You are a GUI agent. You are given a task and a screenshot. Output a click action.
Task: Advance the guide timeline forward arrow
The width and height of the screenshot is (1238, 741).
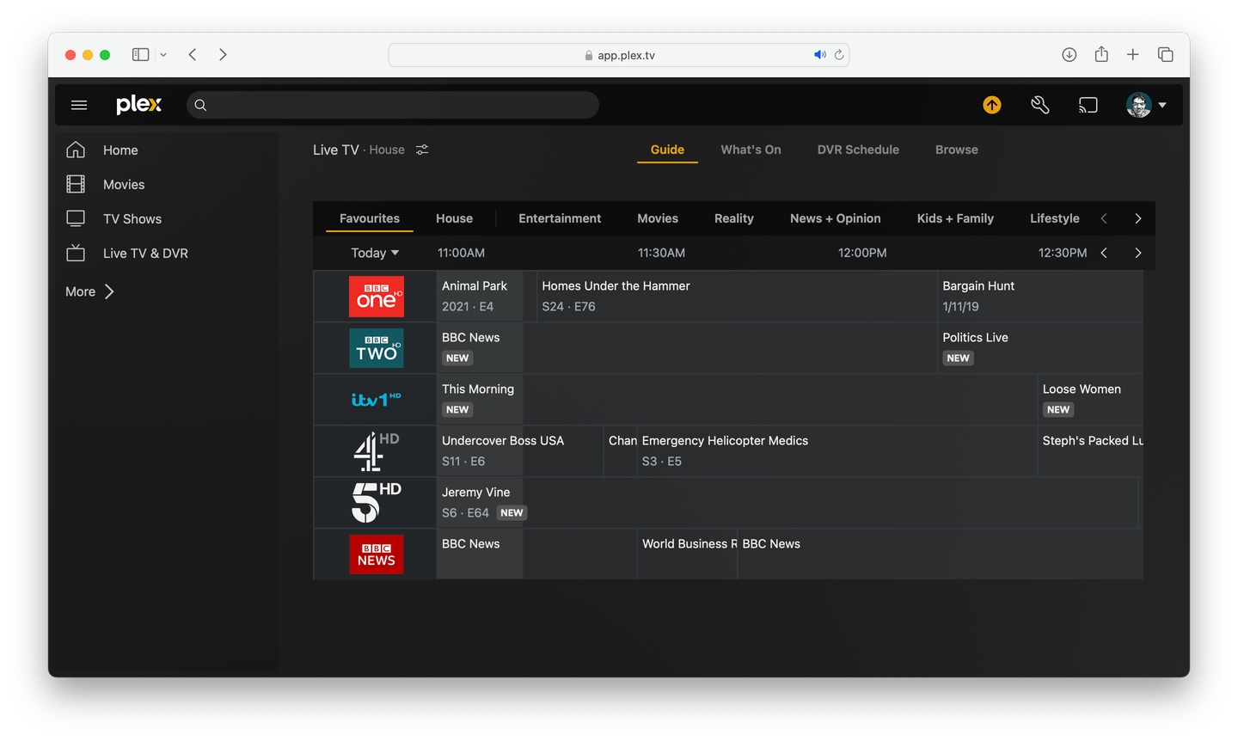(x=1137, y=253)
